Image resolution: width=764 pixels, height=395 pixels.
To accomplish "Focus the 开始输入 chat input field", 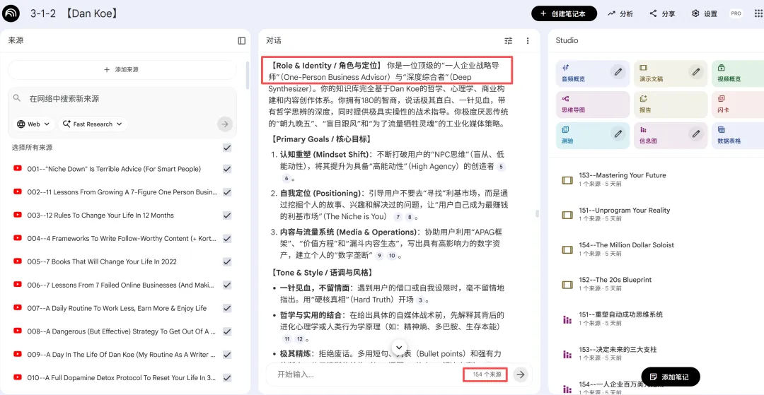I will click(366, 374).
